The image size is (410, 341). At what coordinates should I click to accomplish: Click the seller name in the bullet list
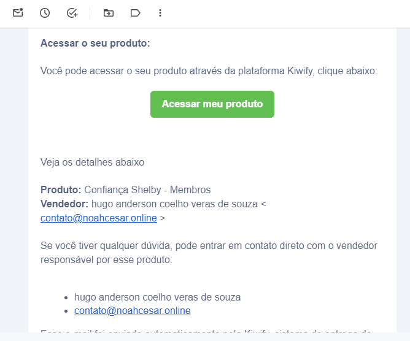pos(157,297)
